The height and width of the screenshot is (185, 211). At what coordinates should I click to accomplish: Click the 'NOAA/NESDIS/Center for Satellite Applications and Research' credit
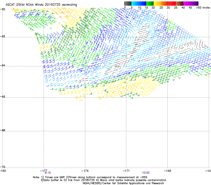tap(123, 183)
